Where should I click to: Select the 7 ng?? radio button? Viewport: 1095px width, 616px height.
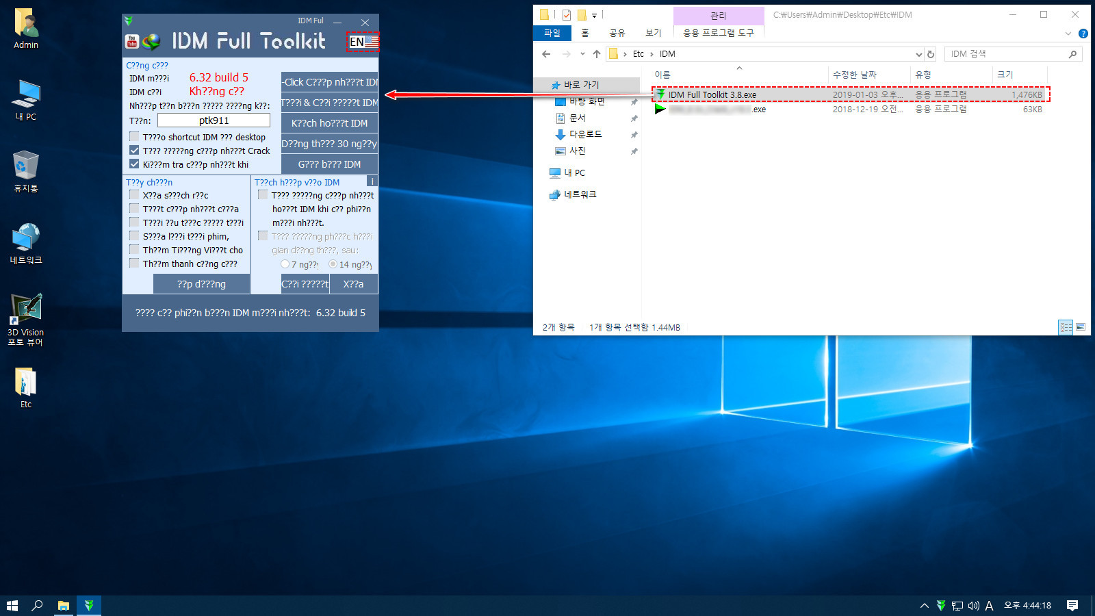pos(285,264)
